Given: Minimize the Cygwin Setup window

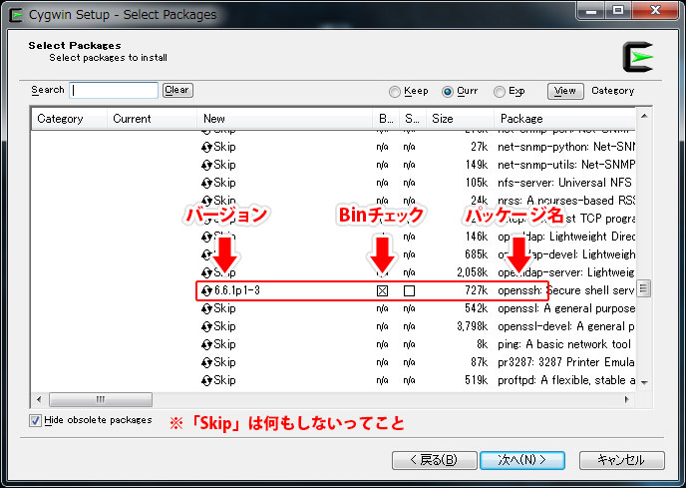Looking at the screenshot, I should (x=591, y=11).
